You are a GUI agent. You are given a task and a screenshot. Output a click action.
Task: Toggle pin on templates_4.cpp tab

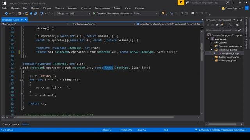(x=22, y=20)
